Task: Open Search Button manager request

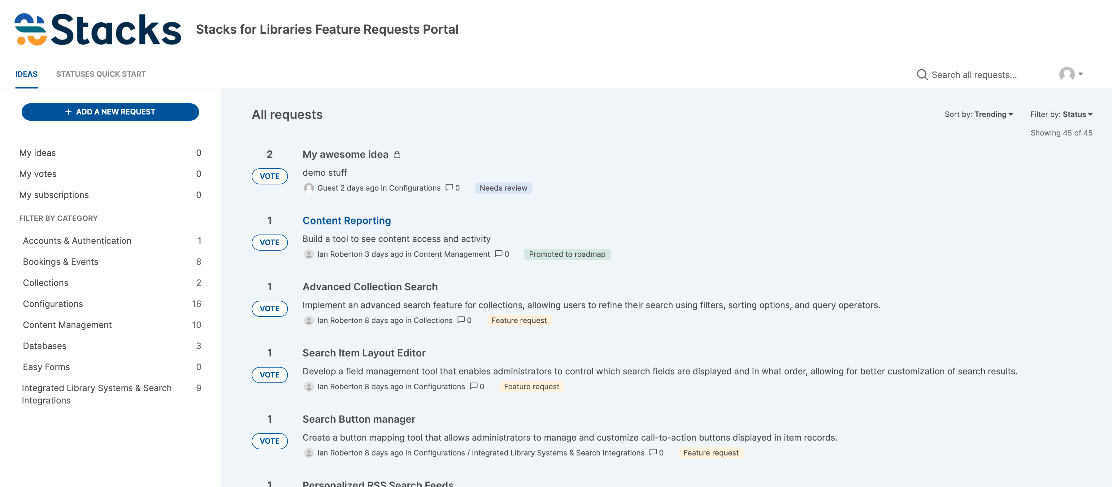Action: click(359, 419)
